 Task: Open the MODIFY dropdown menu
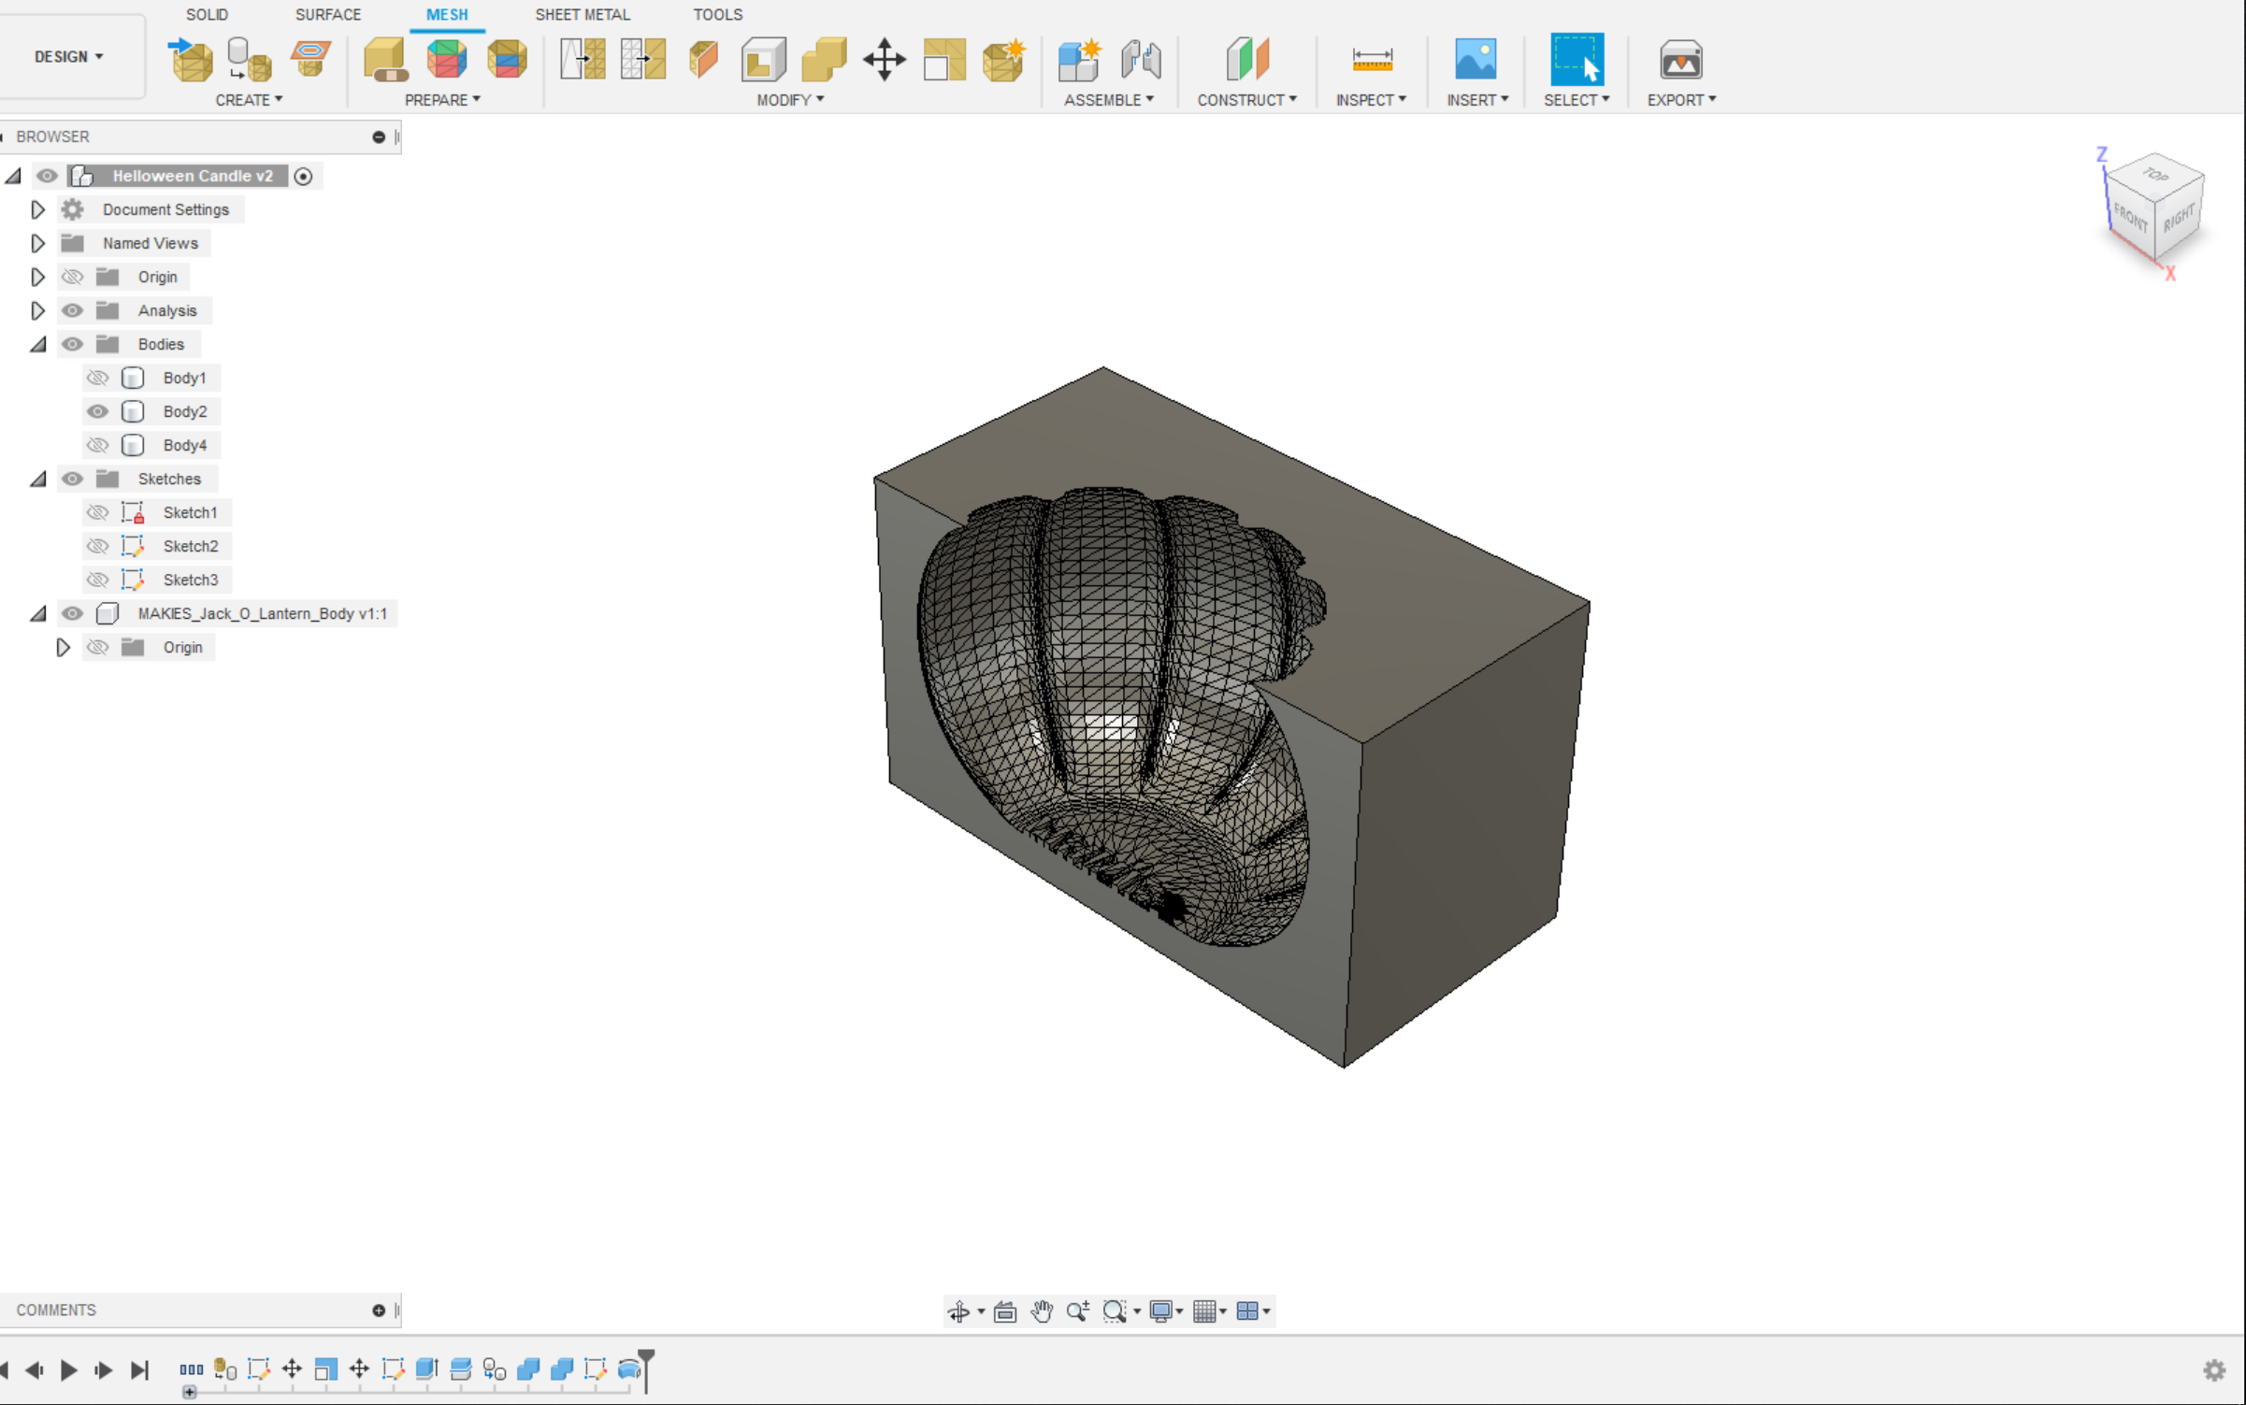click(x=790, y=100)
